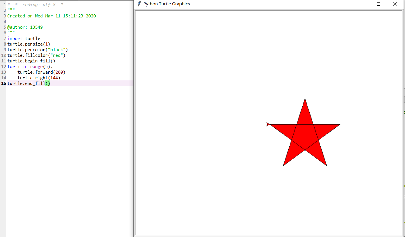Close the Python Turtle Graphics window
Image resolution: width=405 pixels, height=237 pixels.
click(x=395, y=4)
